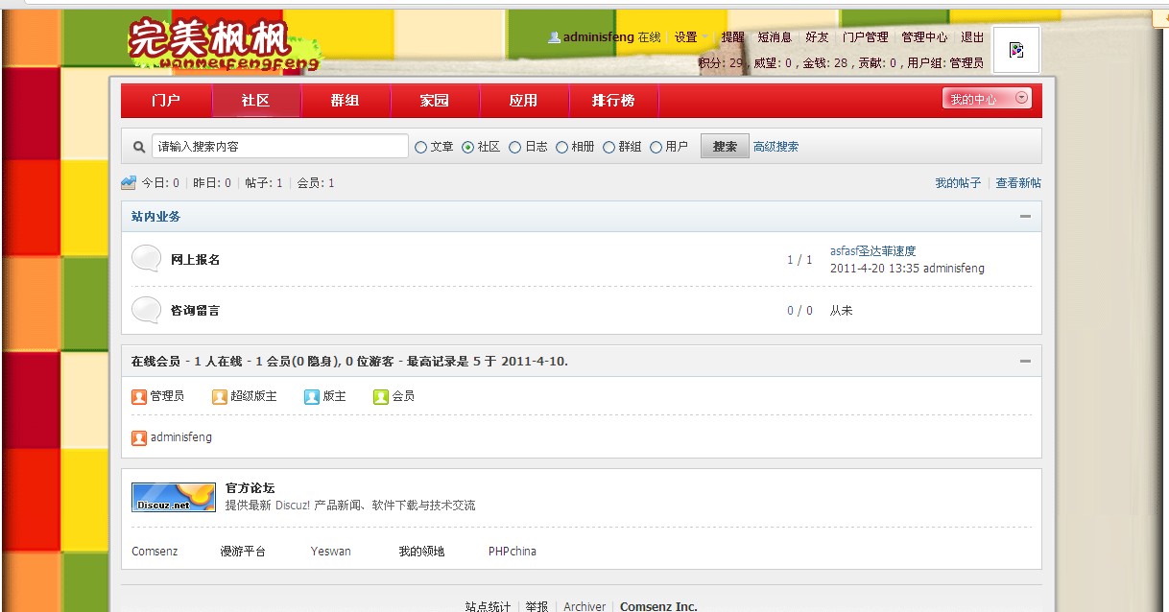
Task: Click the adminisfeng username in header
Action: [598, 37]
